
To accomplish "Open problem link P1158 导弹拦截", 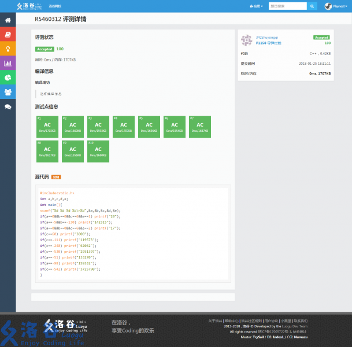I will 268,43.
